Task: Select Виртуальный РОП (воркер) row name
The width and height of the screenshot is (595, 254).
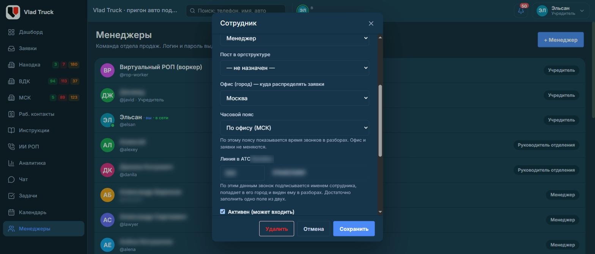Action: (161, 67)
